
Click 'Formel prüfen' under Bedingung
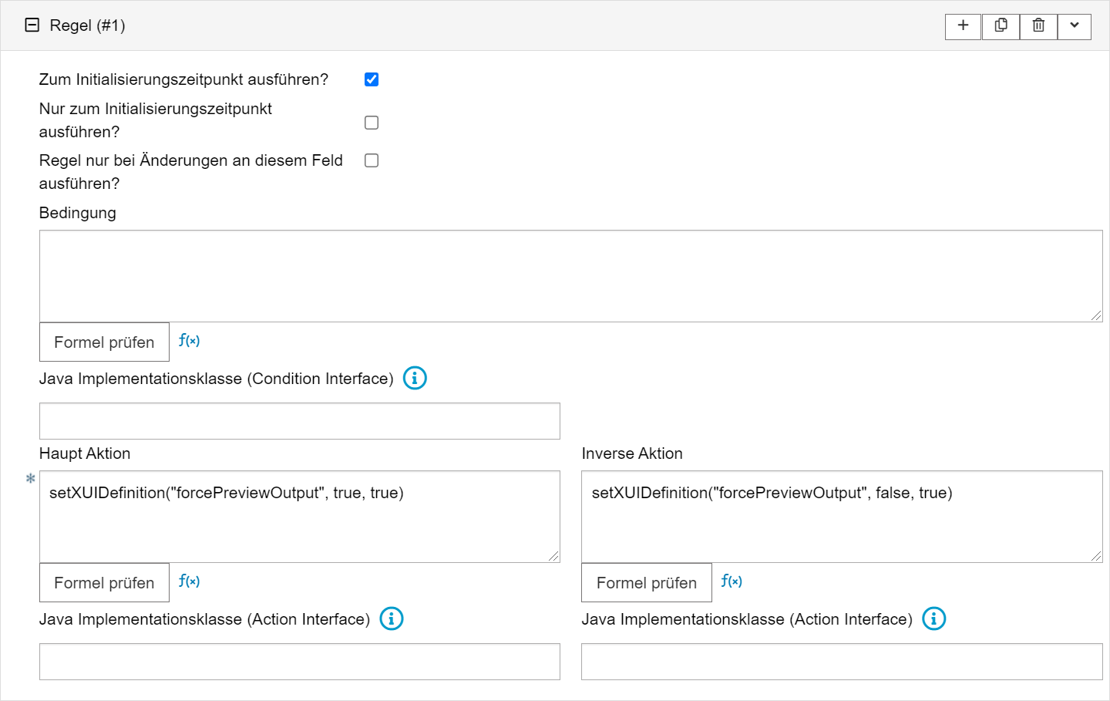pos(104,342)
